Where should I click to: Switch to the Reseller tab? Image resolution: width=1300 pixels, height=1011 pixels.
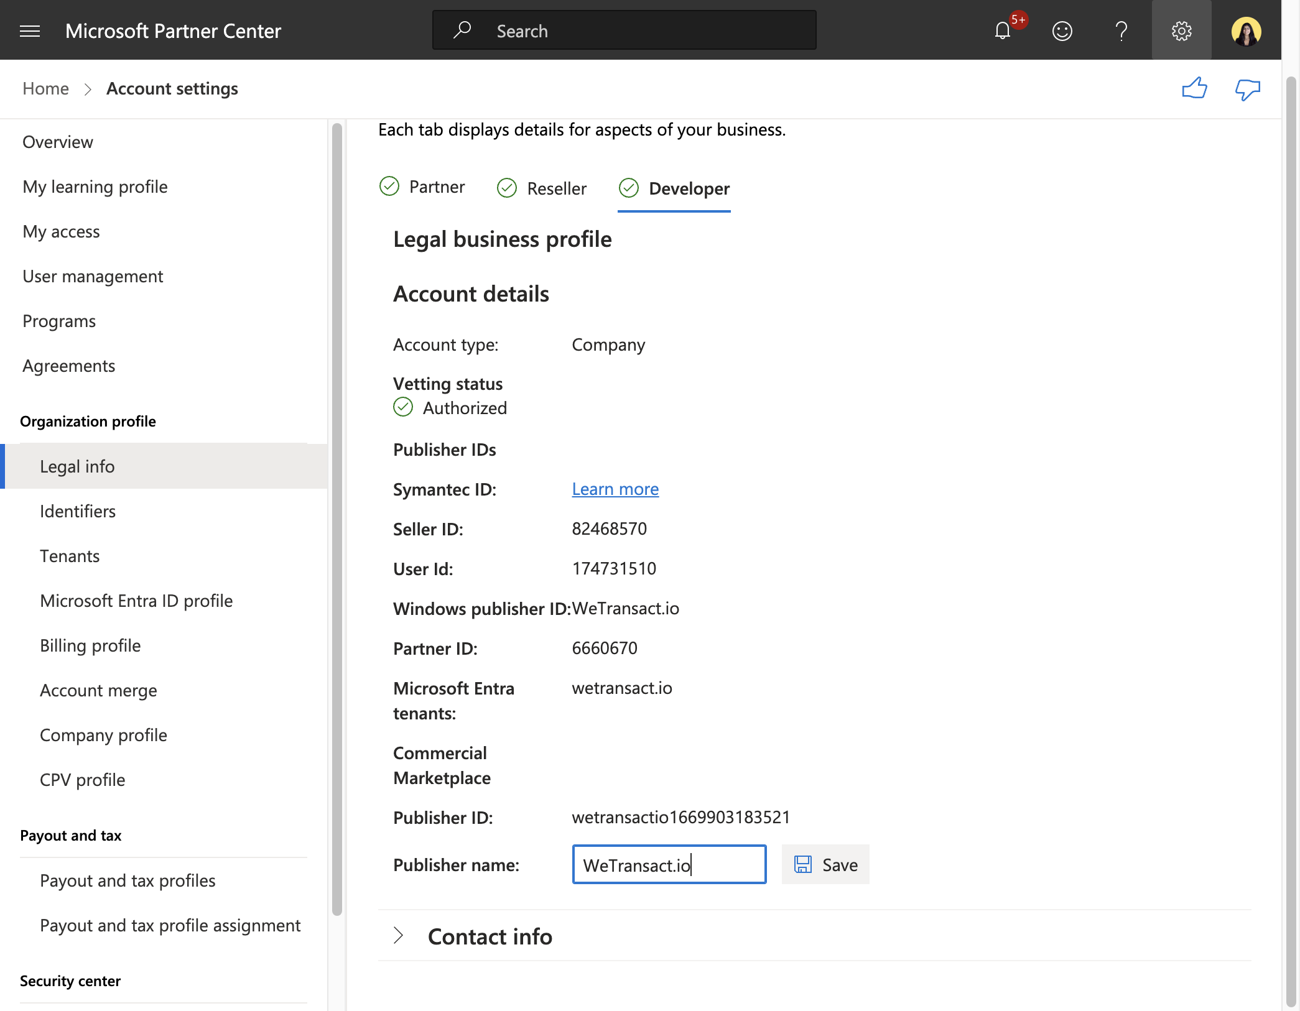coord(542,188)
